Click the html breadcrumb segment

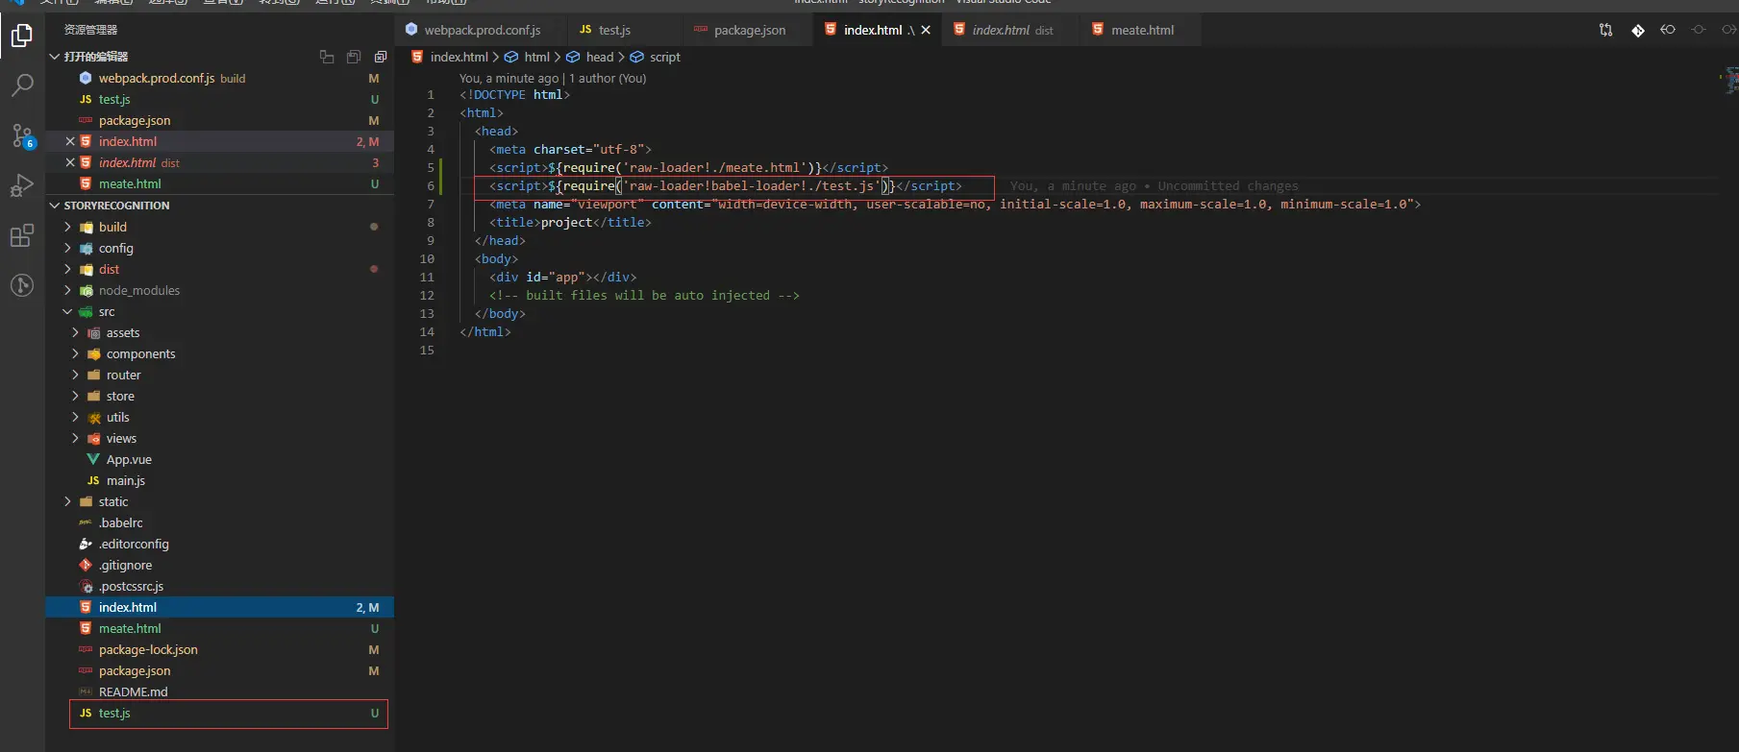(528, 57)
